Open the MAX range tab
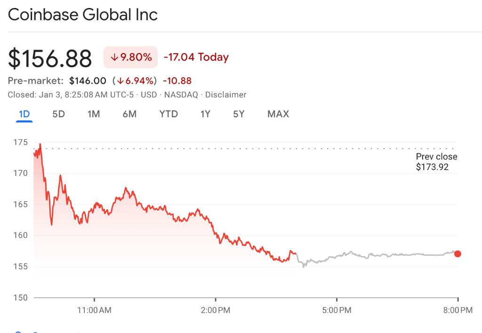This screenshot has width=482, height=333. point(278,114)
